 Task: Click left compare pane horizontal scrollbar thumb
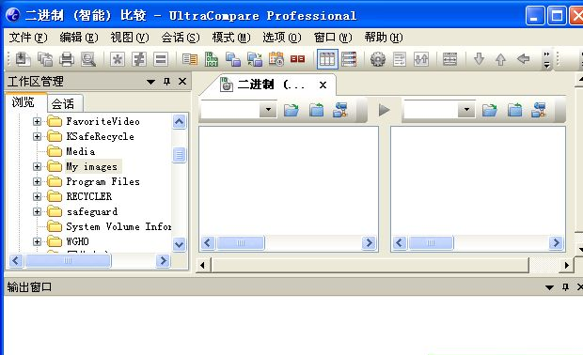coord(241,243)
